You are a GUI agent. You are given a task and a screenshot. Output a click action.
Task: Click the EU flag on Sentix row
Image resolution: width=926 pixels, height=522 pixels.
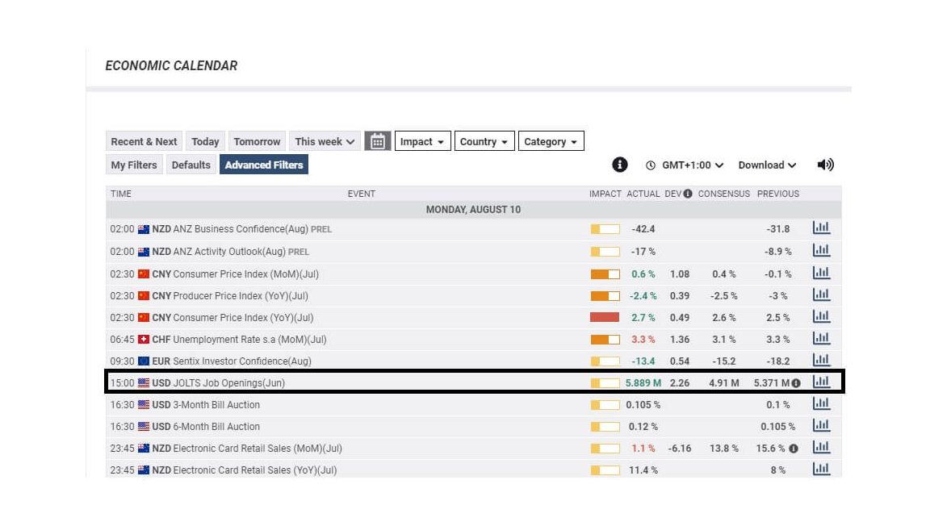pos(144,361)
